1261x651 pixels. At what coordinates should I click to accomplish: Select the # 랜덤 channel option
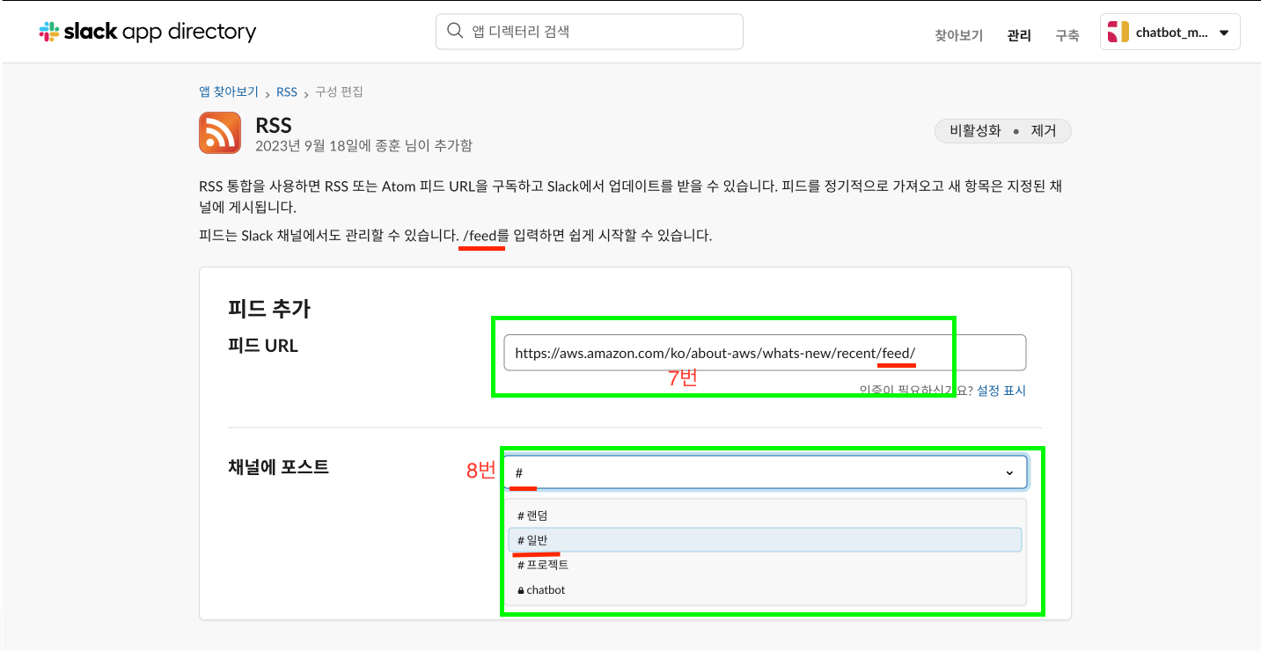765,516
